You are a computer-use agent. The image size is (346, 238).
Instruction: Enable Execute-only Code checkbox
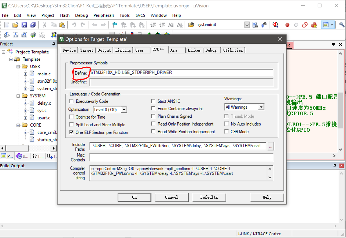(x=71, y=101)
